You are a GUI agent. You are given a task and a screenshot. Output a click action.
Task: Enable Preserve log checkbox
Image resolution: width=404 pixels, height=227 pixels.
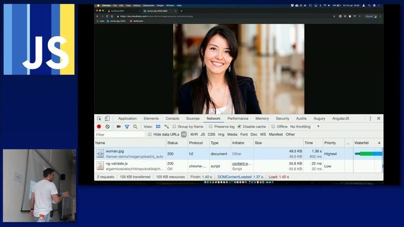point(211,126)
